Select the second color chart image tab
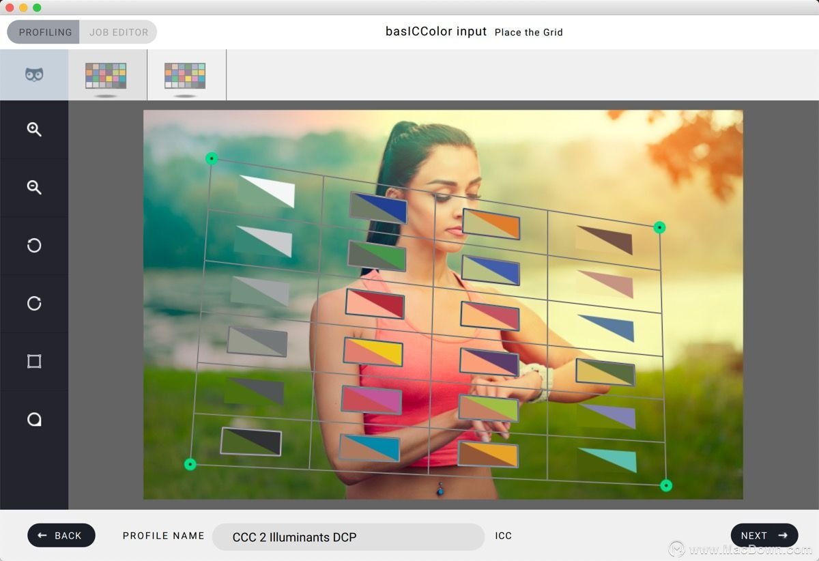The width and height of the screenshot is (819, 561). point(185,76)
